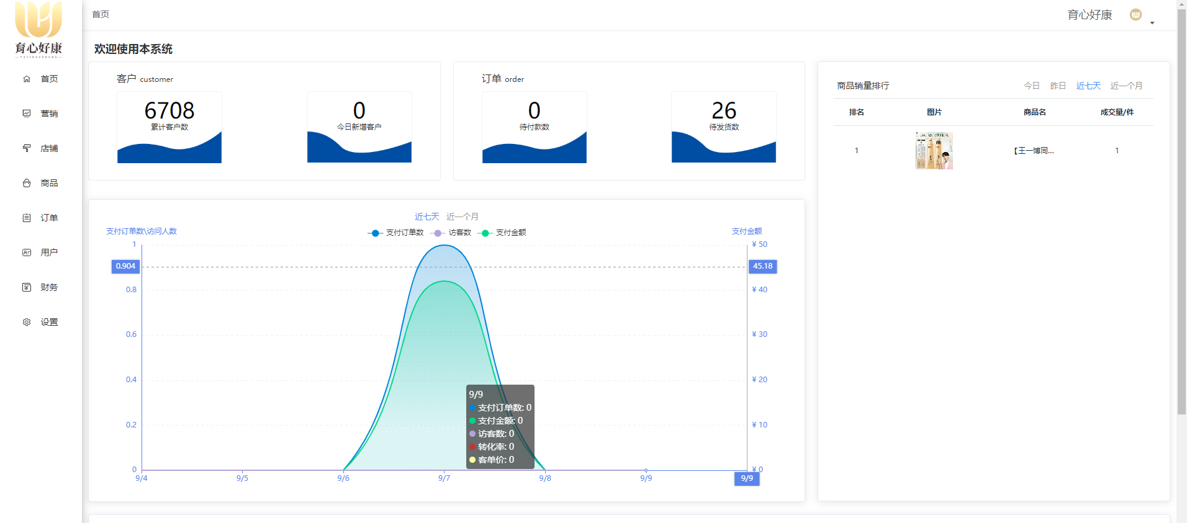Click product name 【王一博同...
Viewport: 1187px width, 523px height.
coord(1034,151)
